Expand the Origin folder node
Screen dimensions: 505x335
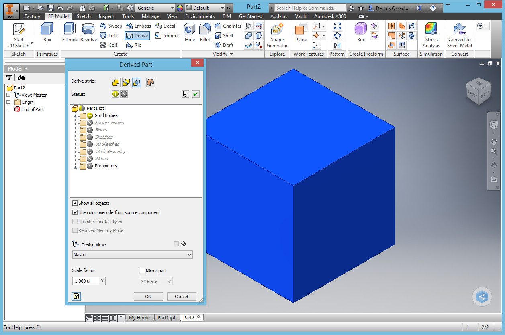tap(8, 102)
